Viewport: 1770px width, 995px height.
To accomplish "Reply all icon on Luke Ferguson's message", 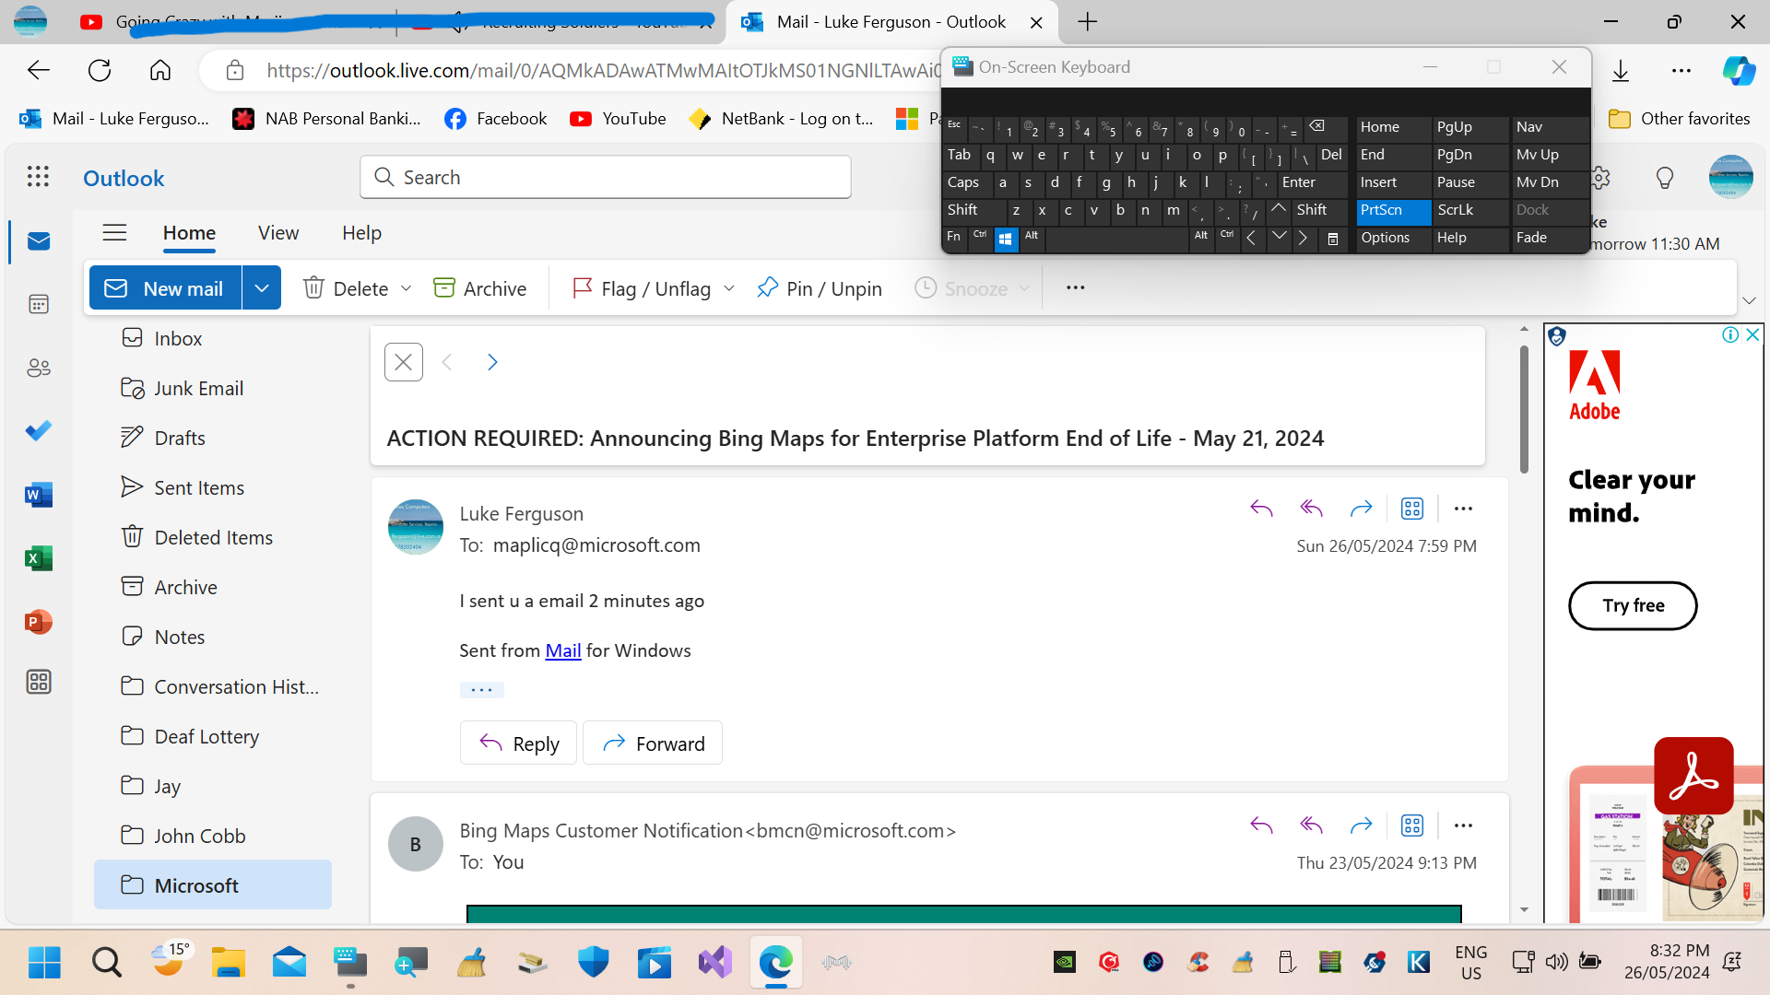I will (x=1311, y=509).
